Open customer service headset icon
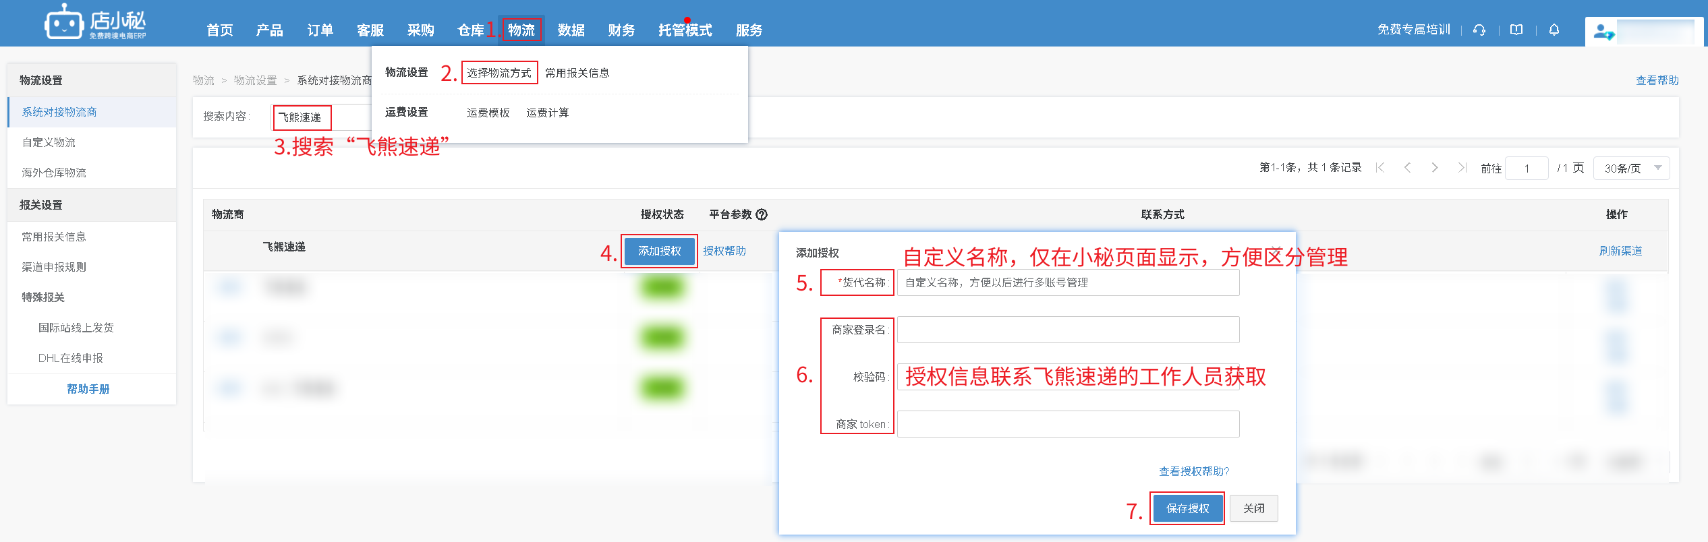This screenshot has height=542, width=1708. 1479,30
